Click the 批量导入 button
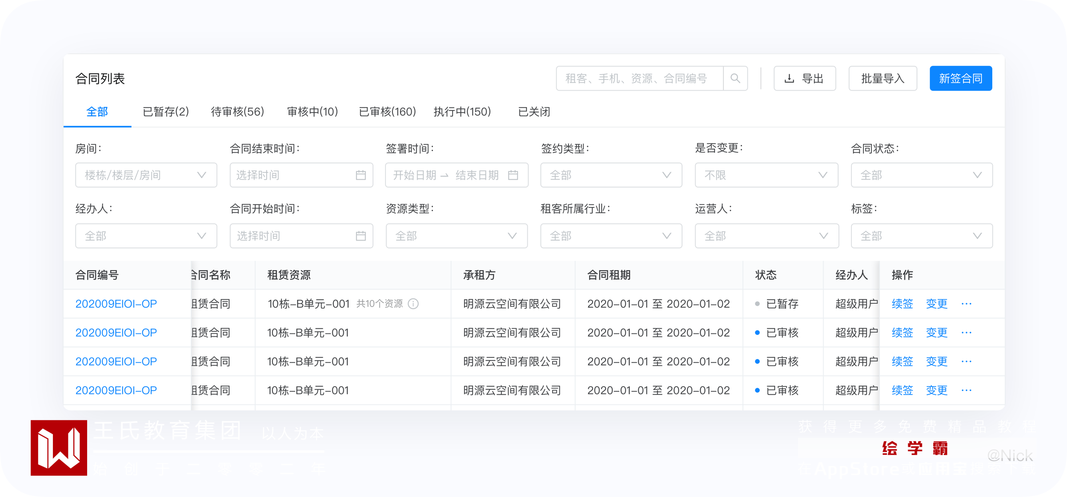The height and width of the screenshot is (497, 1067). 882,79
